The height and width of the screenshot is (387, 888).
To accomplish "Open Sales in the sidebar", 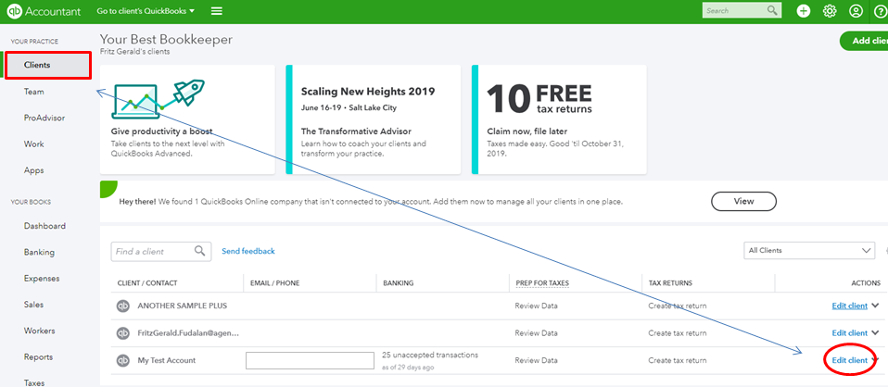I will point(34,305).
